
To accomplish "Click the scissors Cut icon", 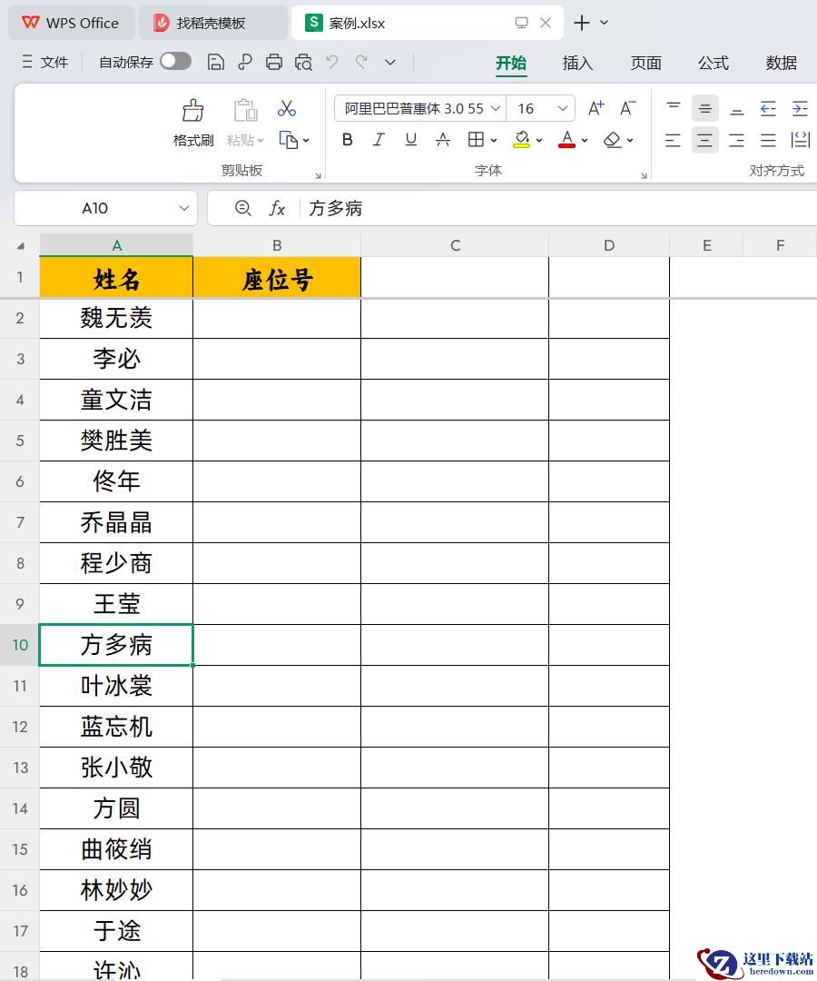I will pos(287,109).
